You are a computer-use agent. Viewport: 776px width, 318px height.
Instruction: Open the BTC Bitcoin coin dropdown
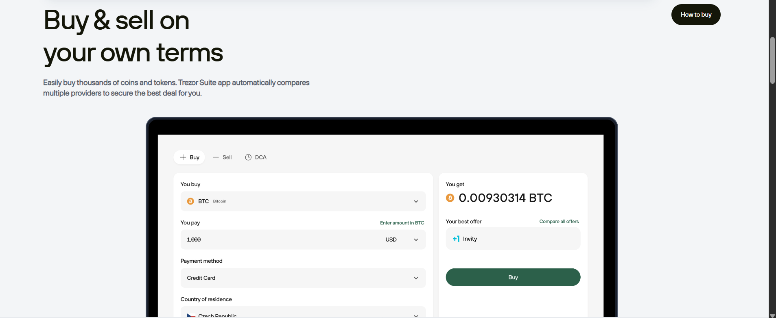click(x=303, y=201)
